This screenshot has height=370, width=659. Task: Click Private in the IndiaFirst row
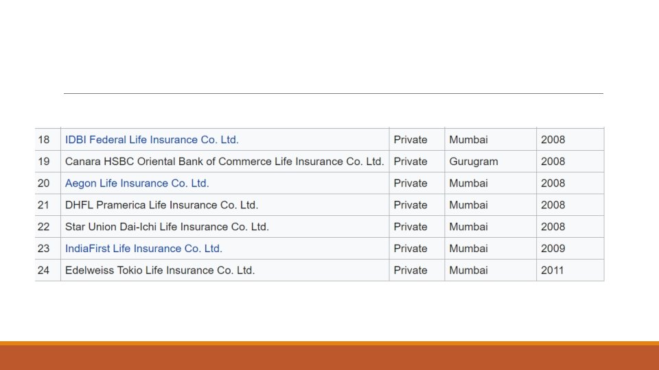click(x=411, y=248)
